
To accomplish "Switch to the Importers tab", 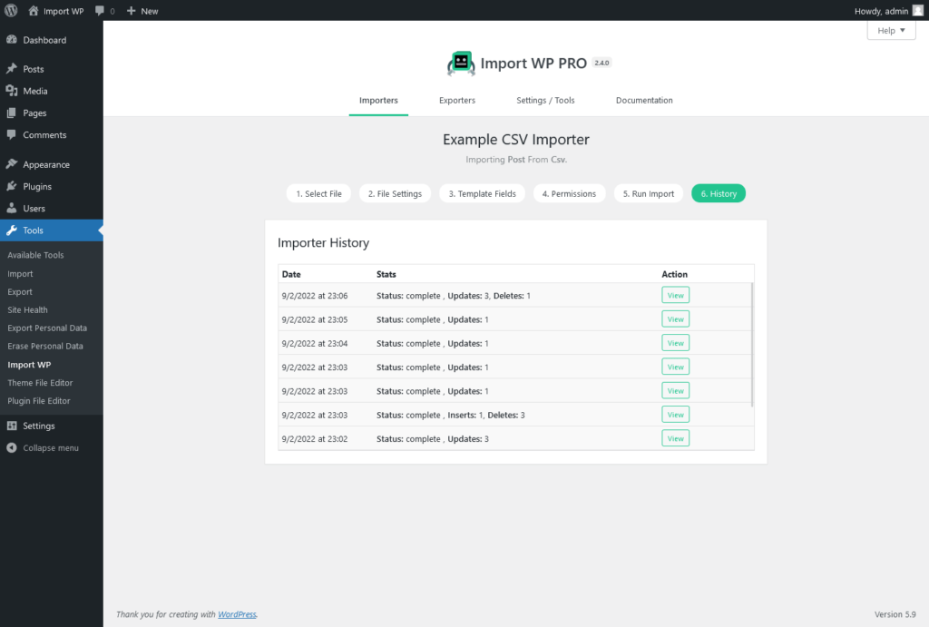I will pyautogui.click(x=378, y=100).
